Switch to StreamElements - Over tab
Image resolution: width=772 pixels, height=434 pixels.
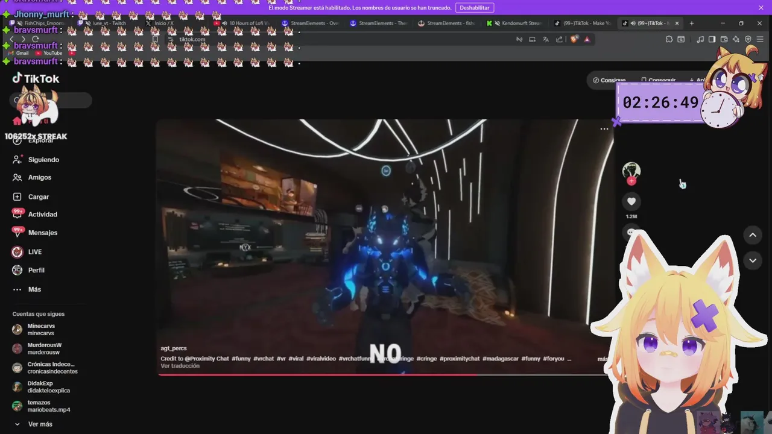point(312,23)
